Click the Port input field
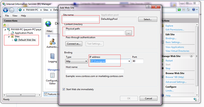The width and height of the screenshot is (204, 107). 138,61
